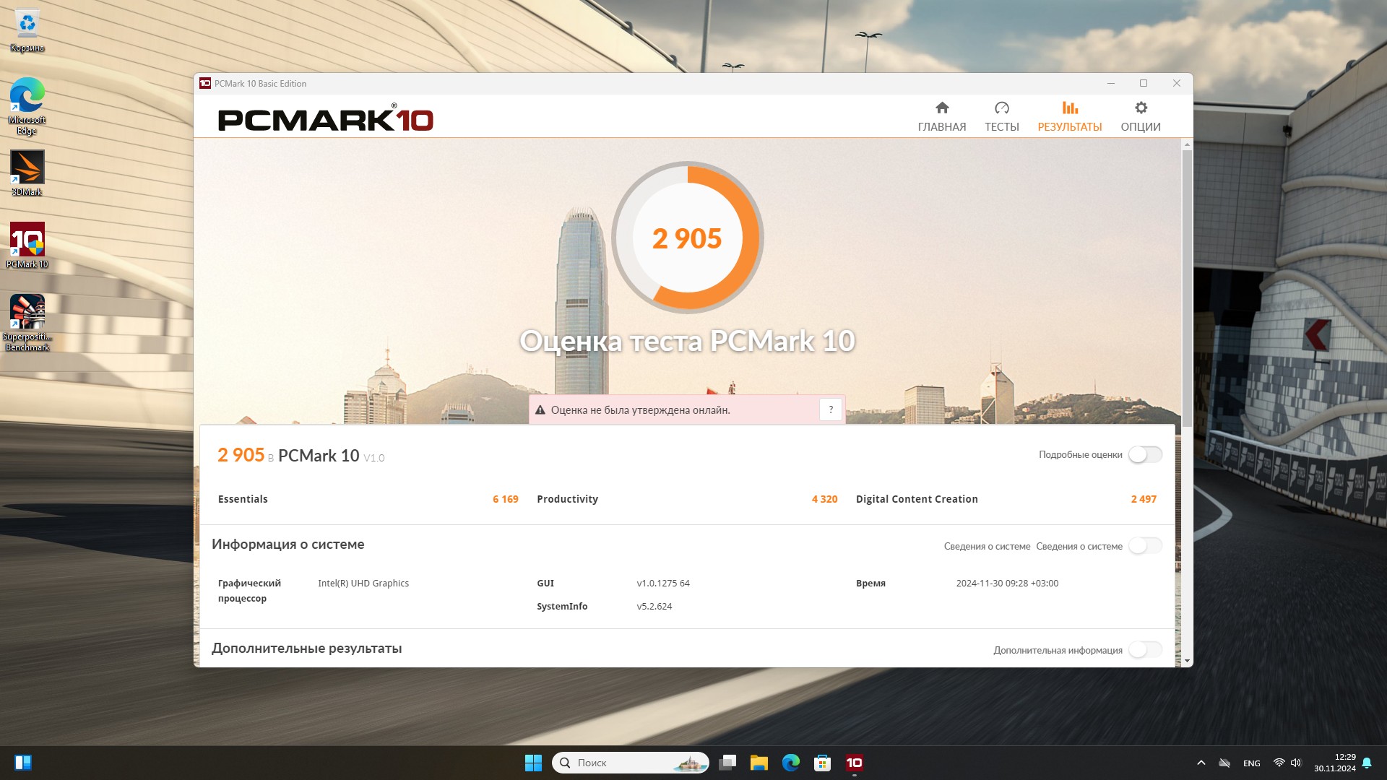
Task: Click the Digital Content Creation score
Action: pyautogui.click(x=1143, y=499)
